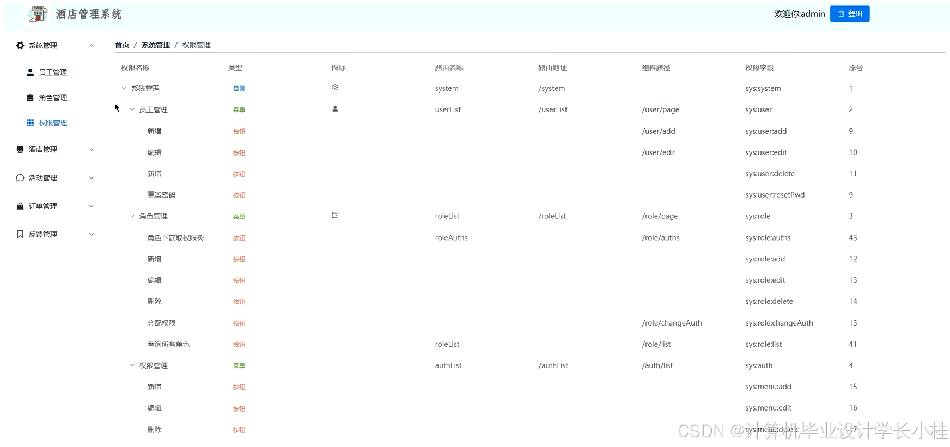This screenshot has width=950, height=447.
Task: Expand the 订单管理 sidebar chevron
Action: [x=92, y=206]
